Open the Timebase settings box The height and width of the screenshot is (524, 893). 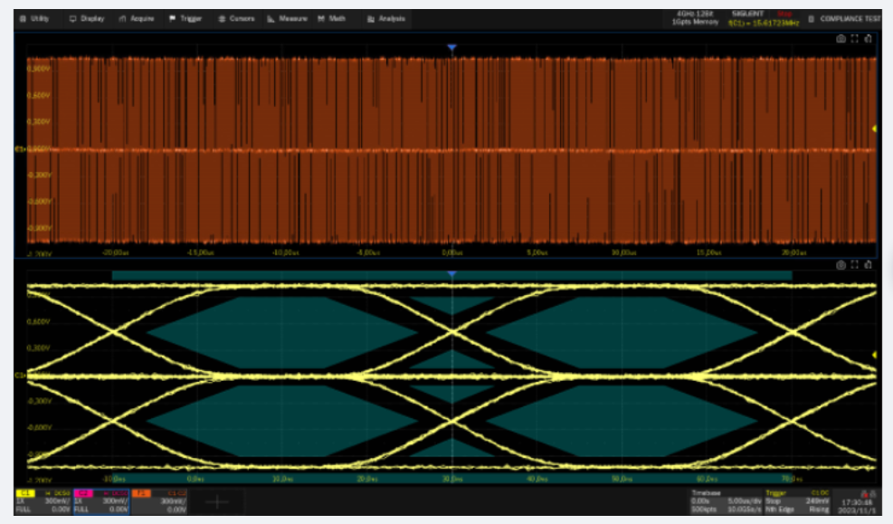coord(726,501)
